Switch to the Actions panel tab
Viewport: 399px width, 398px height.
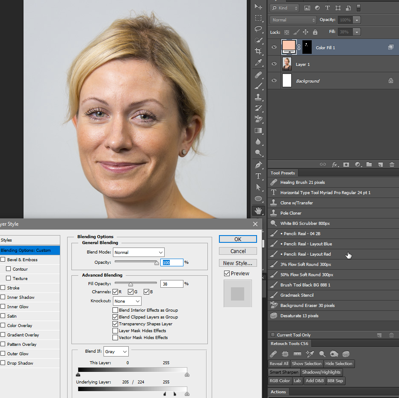click(278, 392)
